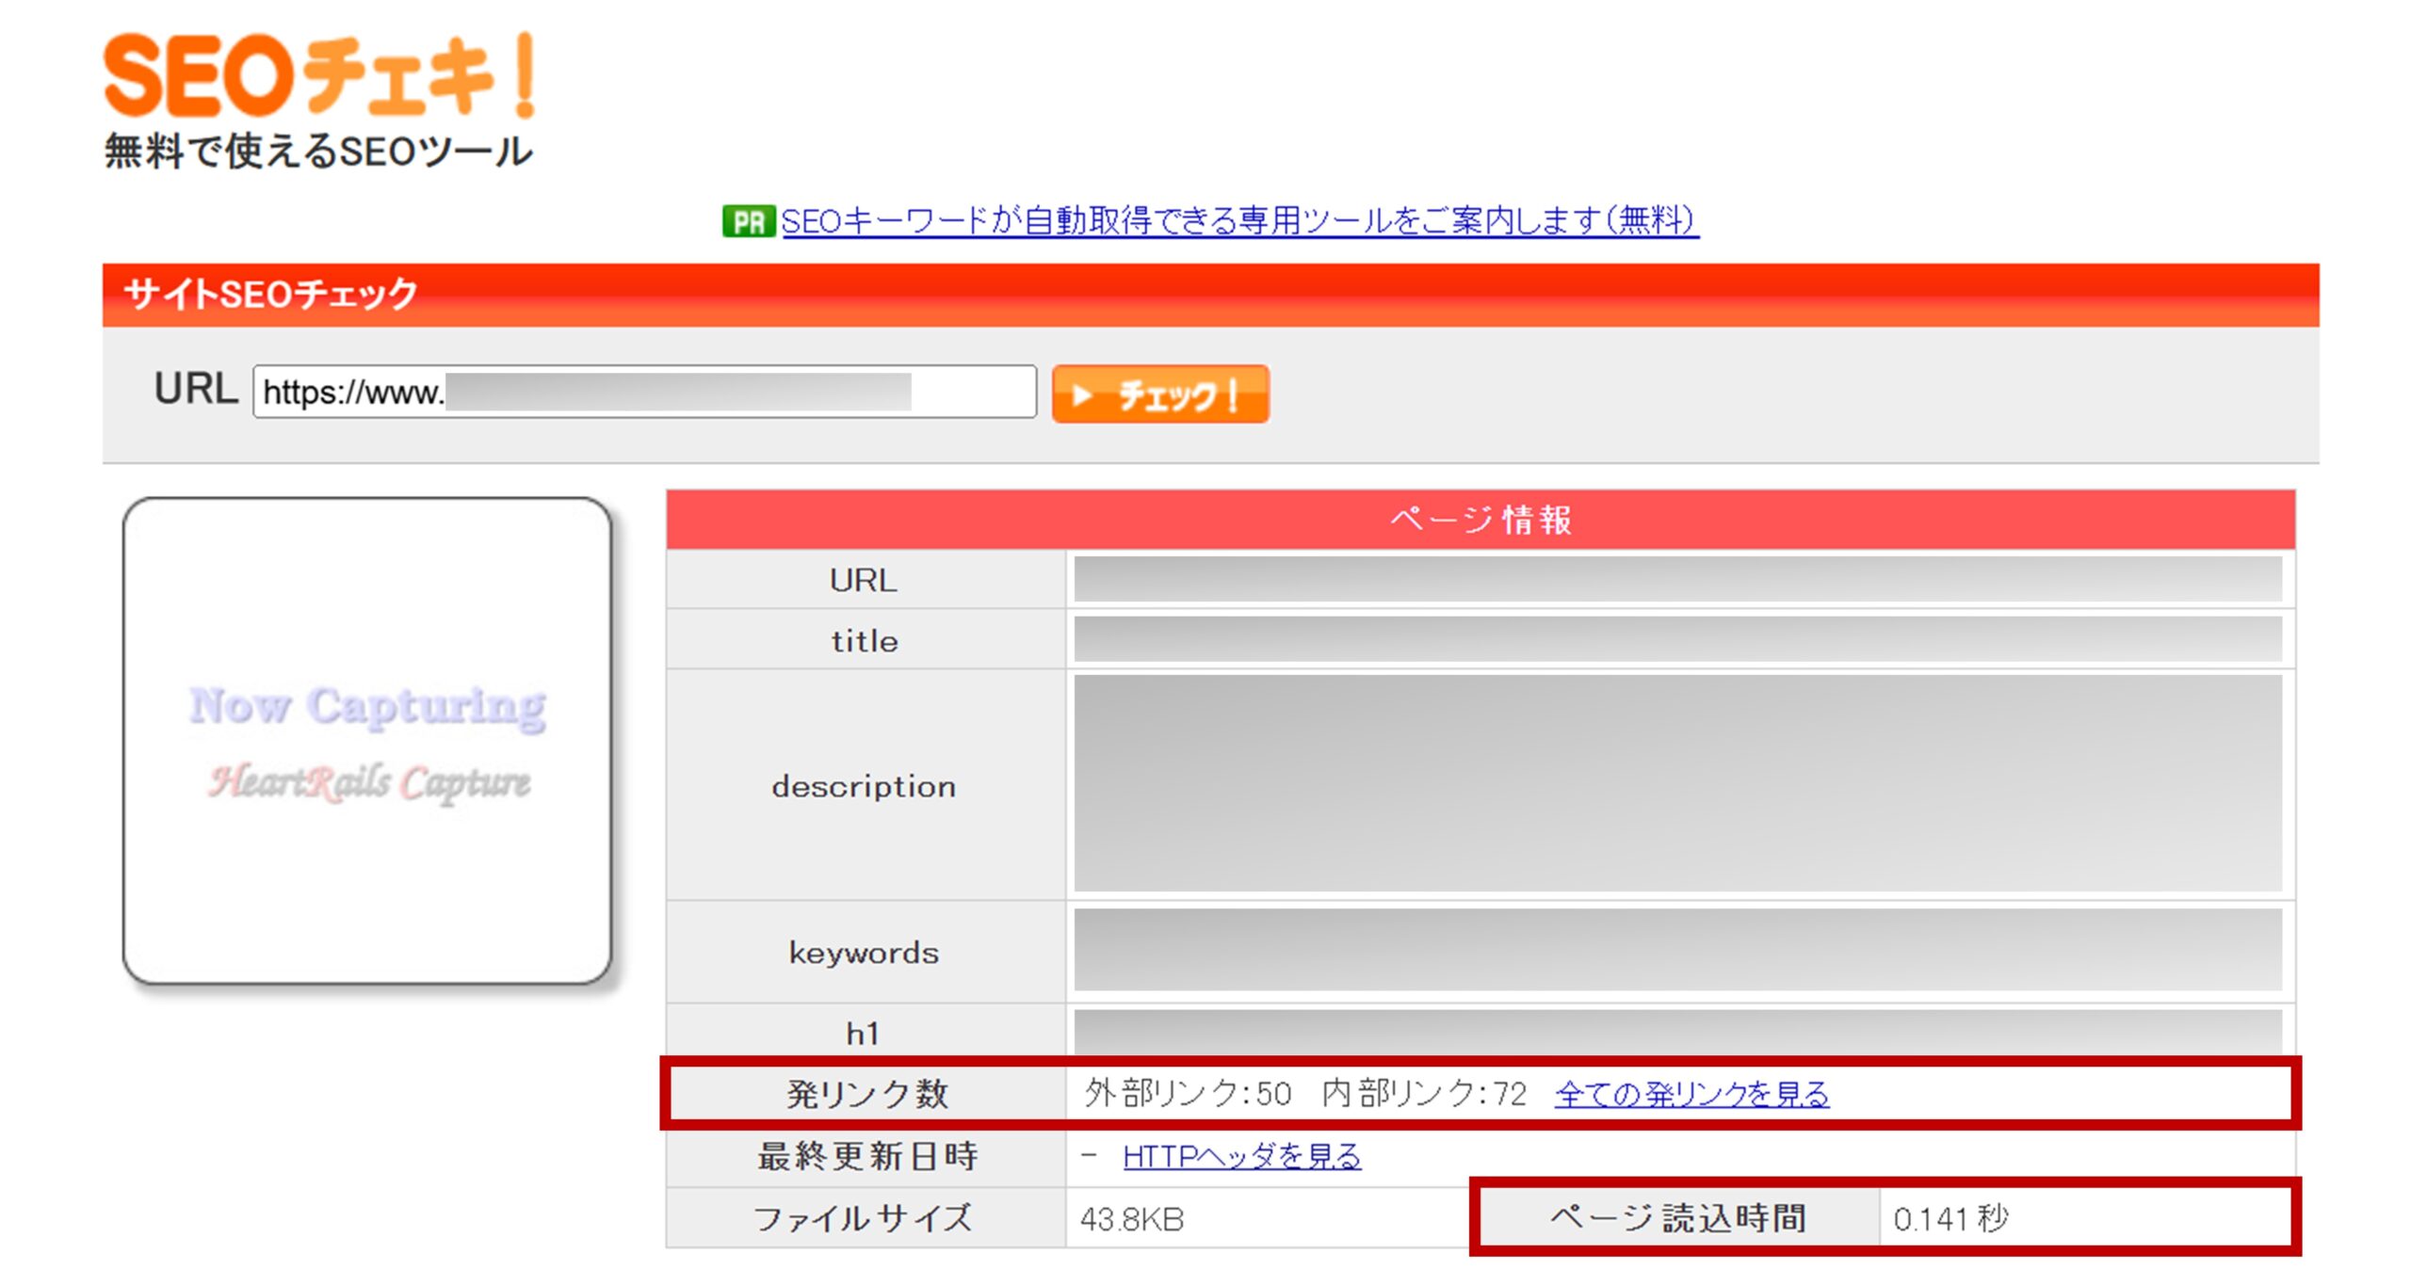Click the blurred title value cell
Viewport: 2411px width, 1285px height.
pos(1677,640)
